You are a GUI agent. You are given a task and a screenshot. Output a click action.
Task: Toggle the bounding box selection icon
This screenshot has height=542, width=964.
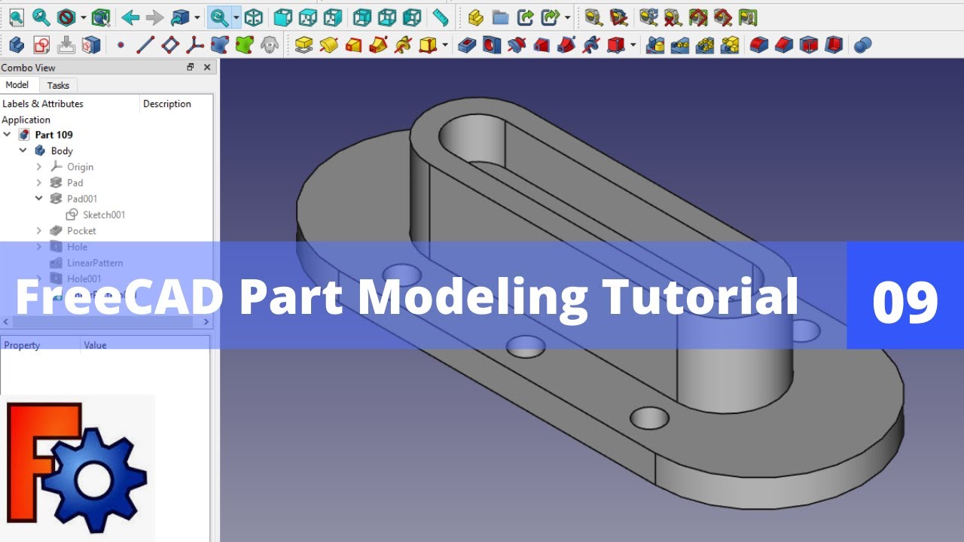pos(101,17)
